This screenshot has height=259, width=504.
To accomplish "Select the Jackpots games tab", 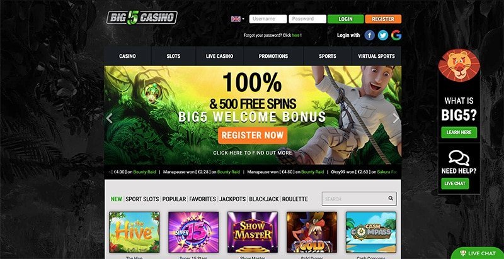I will pyautogui.click(x=232, y=199).
